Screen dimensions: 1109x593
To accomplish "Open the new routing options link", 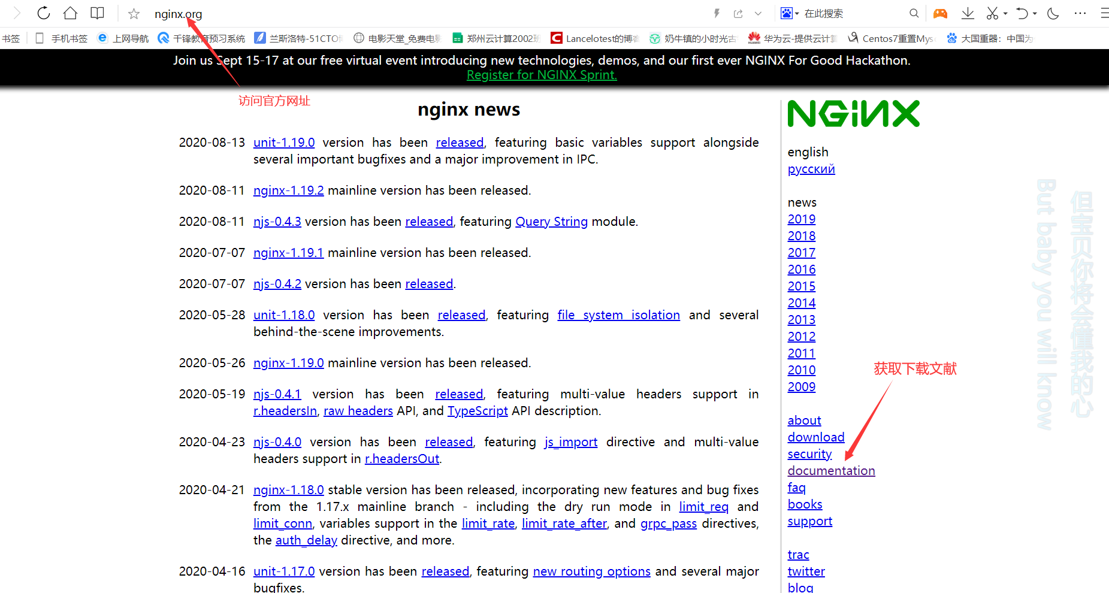I will point(592,571).
